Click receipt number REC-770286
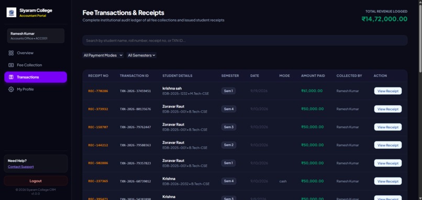 (x=98, y=91)
